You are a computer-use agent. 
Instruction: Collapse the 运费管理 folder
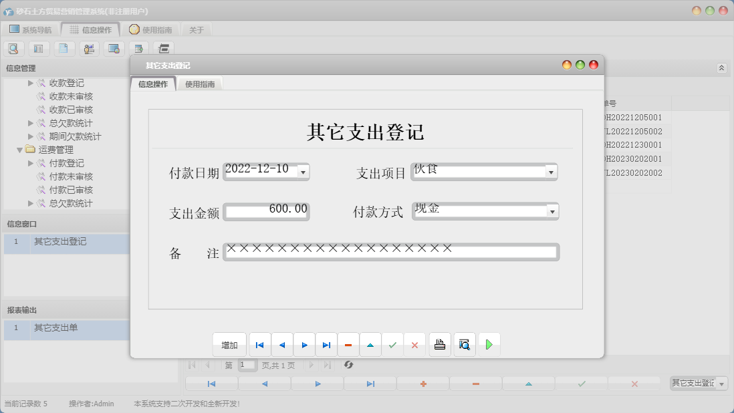tap(20, 150)
